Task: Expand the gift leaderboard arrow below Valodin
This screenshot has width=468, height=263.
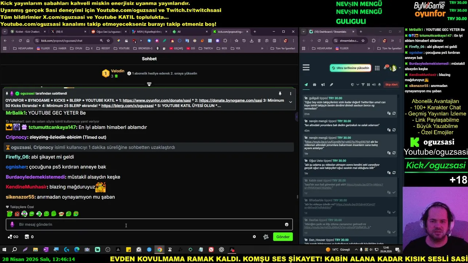Action: point(149,84)
